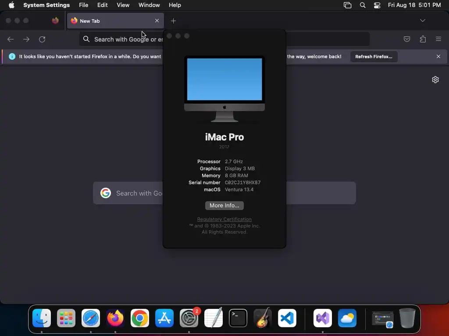Viewport: 449px width, 336px height.
Task: Click the 2.7 GHz processor value
Action: coord(234,161)
